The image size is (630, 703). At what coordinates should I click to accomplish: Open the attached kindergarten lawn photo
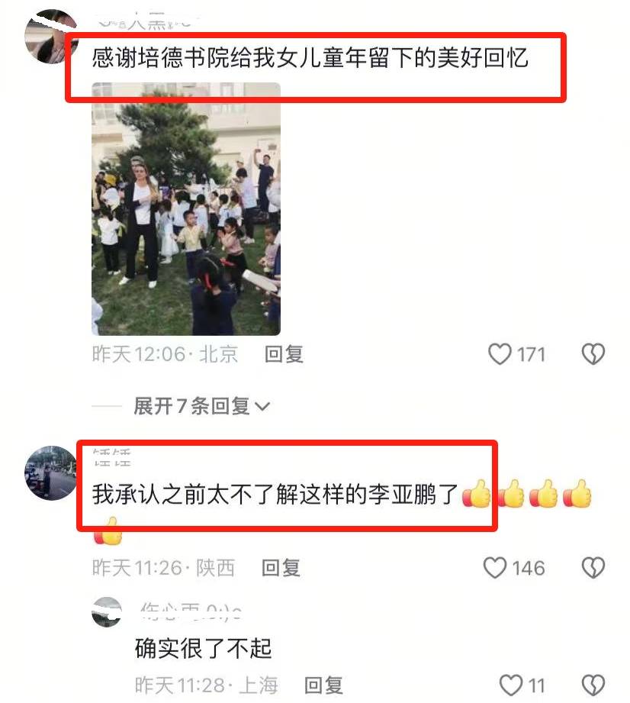[x=186, y=209]
